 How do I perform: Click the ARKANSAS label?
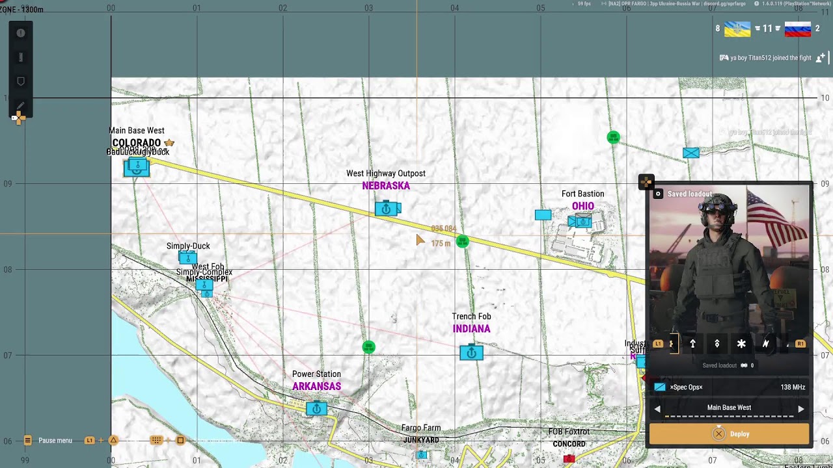tap(316, 386)
